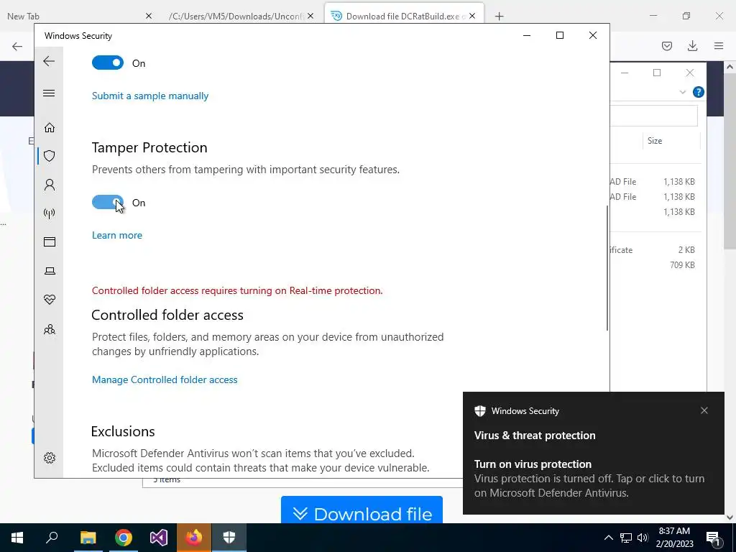Screen dimensions: 736x552
Task: Open the Windows Start menu
Action: (17, 538)
